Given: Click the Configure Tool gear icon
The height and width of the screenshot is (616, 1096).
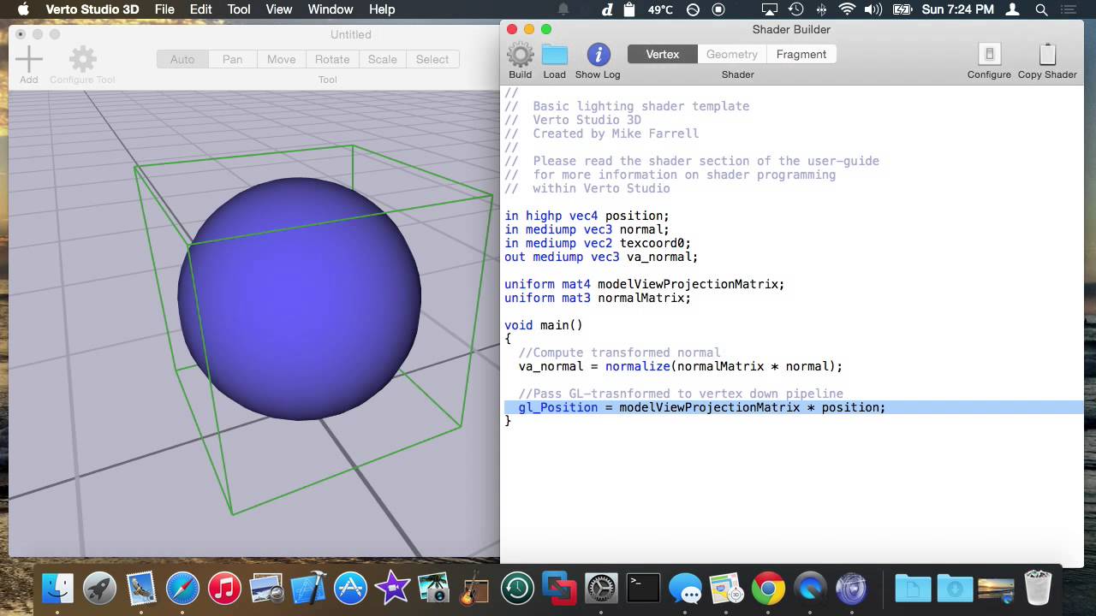Looking at the screenshot, I should (x=82, y=59).
